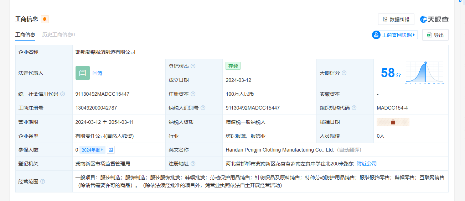Open the chart icon beside 2024年报
The image size is (465, 201).
[x=111, y=150]
